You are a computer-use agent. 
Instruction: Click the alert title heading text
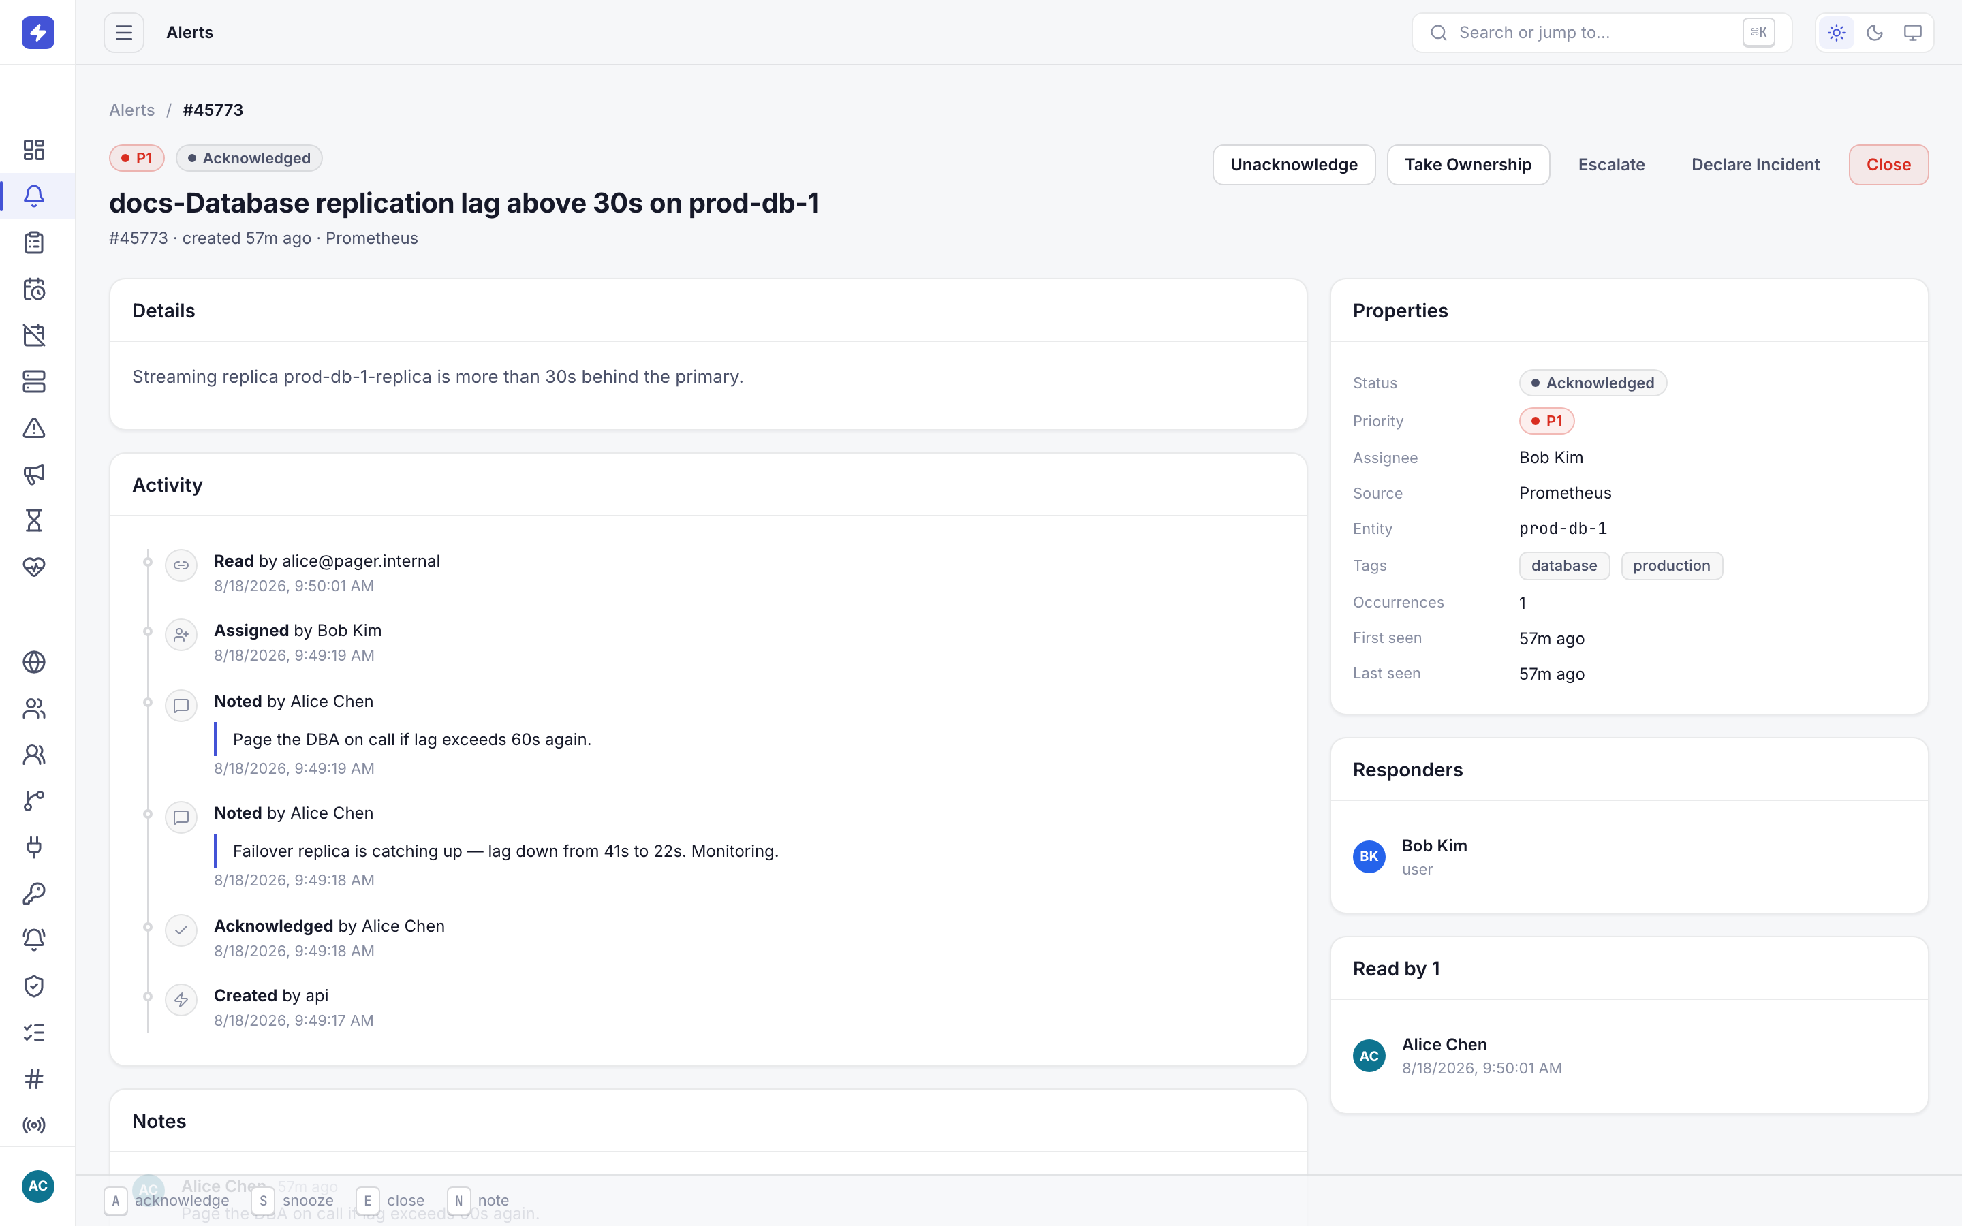pos(465,203)
